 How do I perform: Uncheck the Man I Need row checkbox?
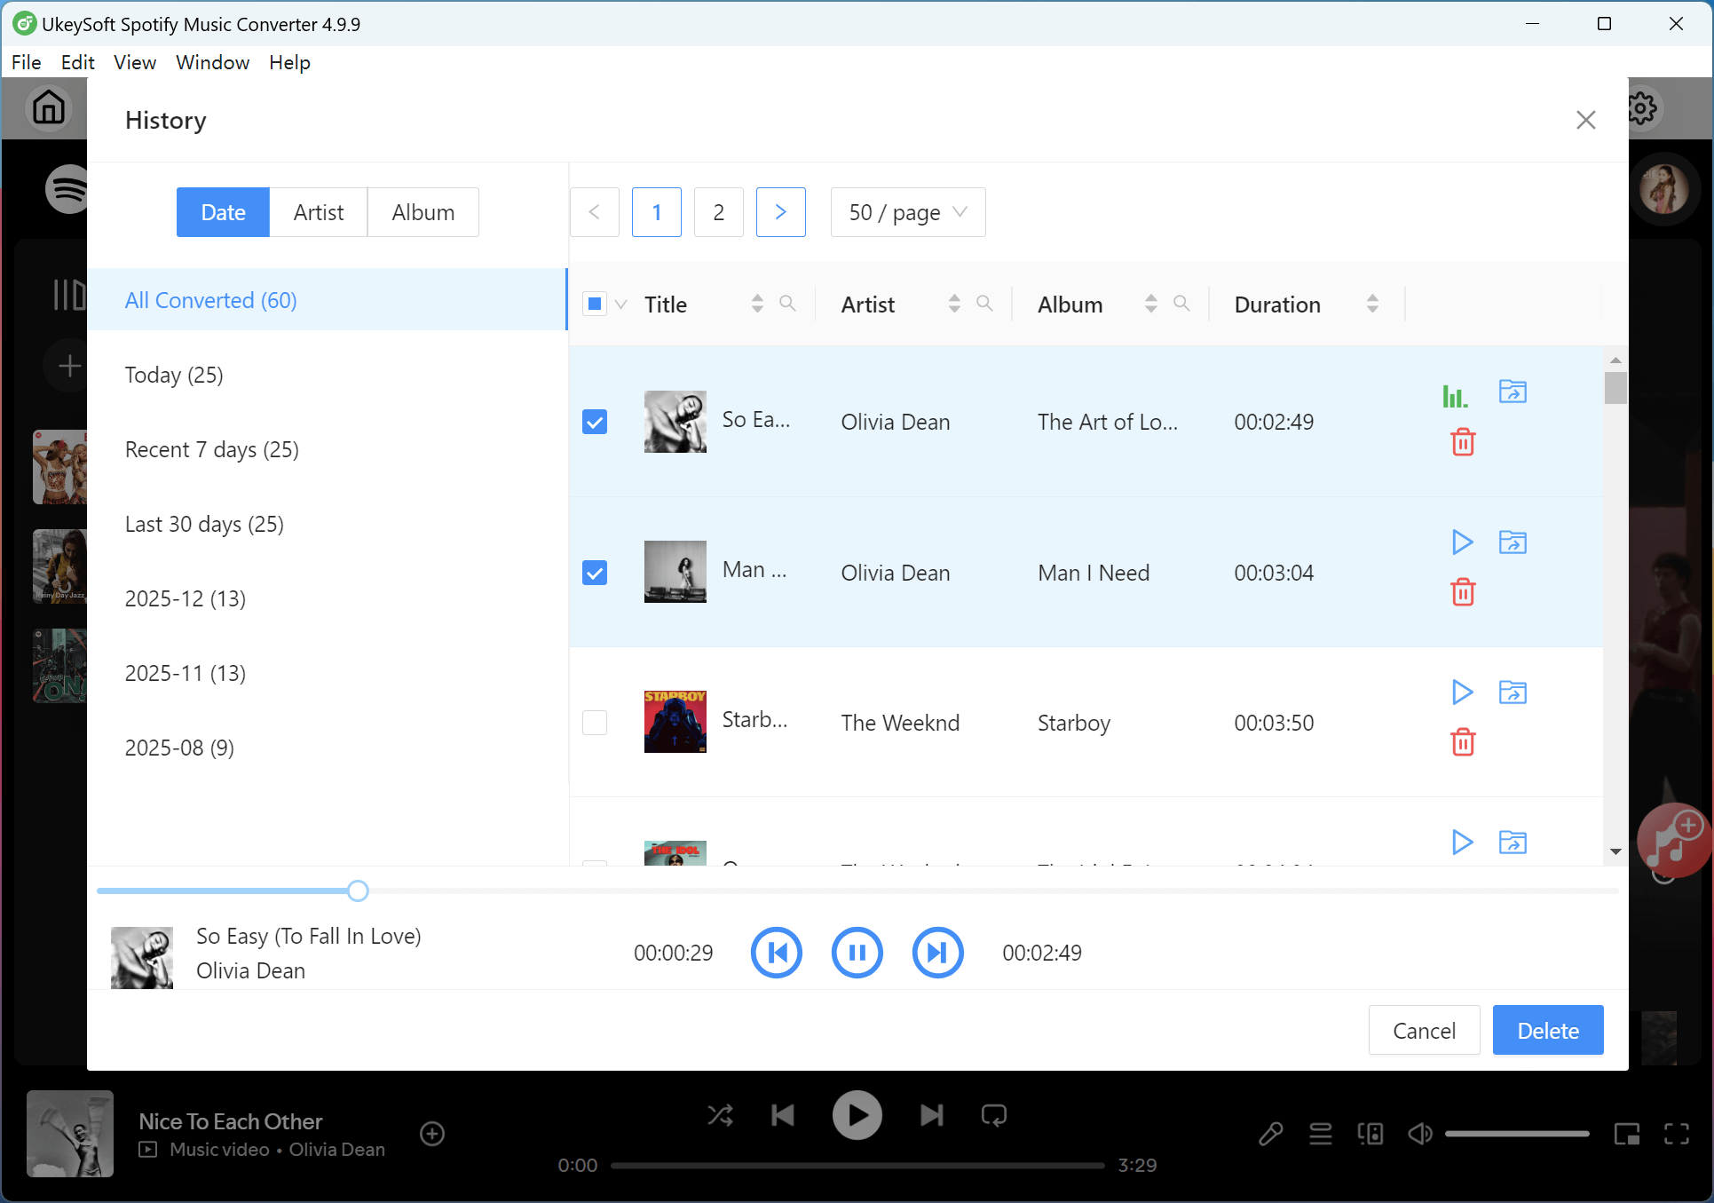[595, 573]
